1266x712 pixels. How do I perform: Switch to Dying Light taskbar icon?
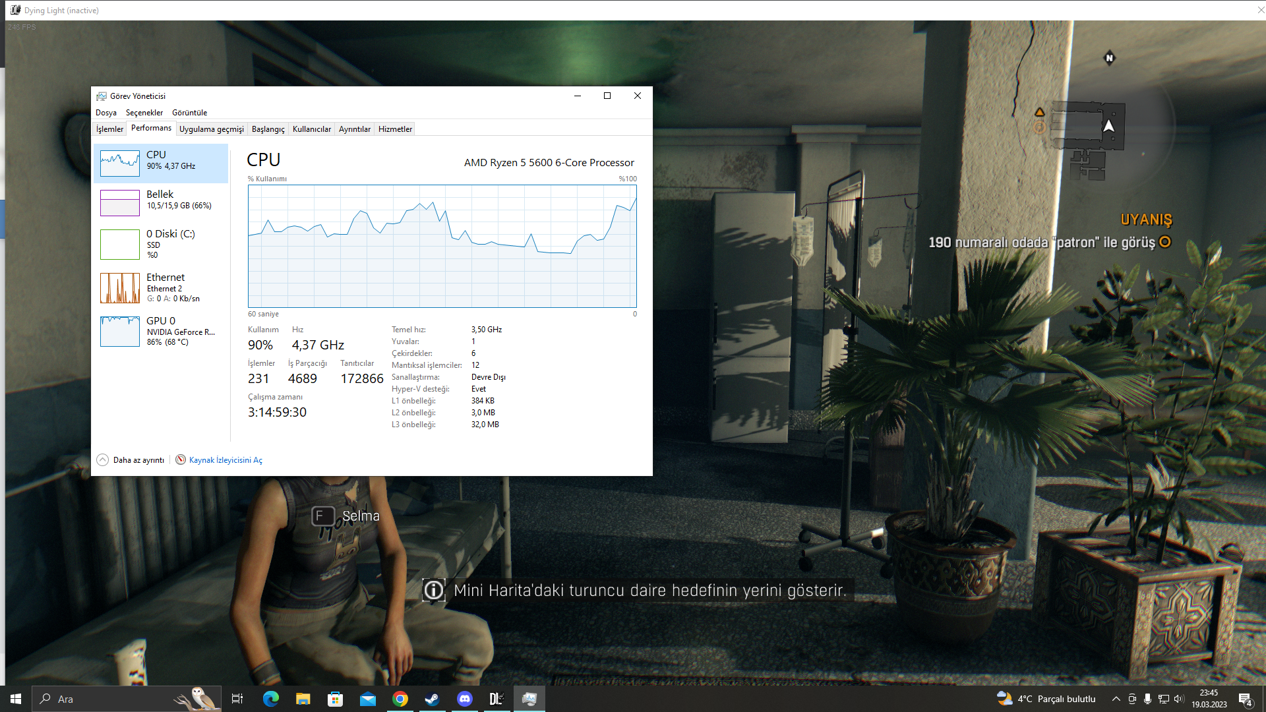(497, 699)
